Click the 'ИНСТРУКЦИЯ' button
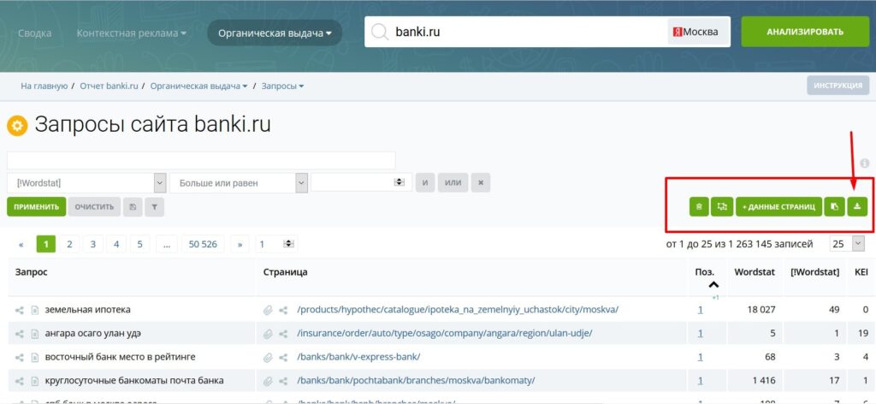Viewport: 876px width, 404px height. 838,86
